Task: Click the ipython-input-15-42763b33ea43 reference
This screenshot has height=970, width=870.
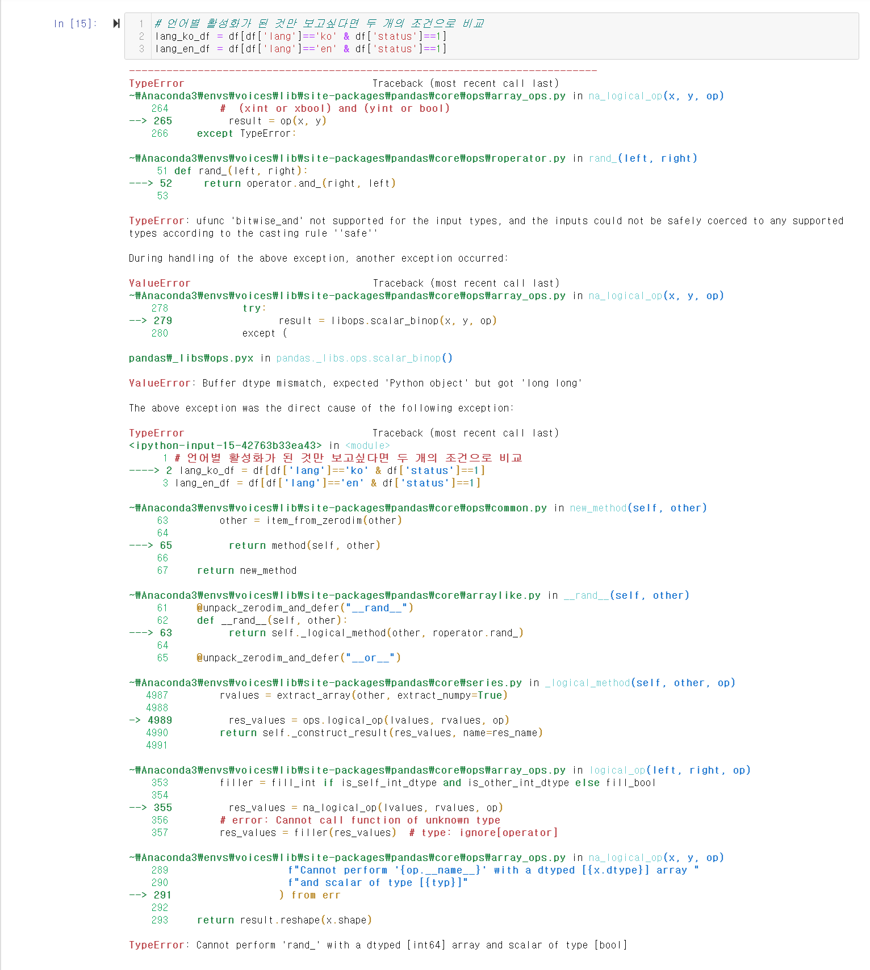Action: point(225,446)
